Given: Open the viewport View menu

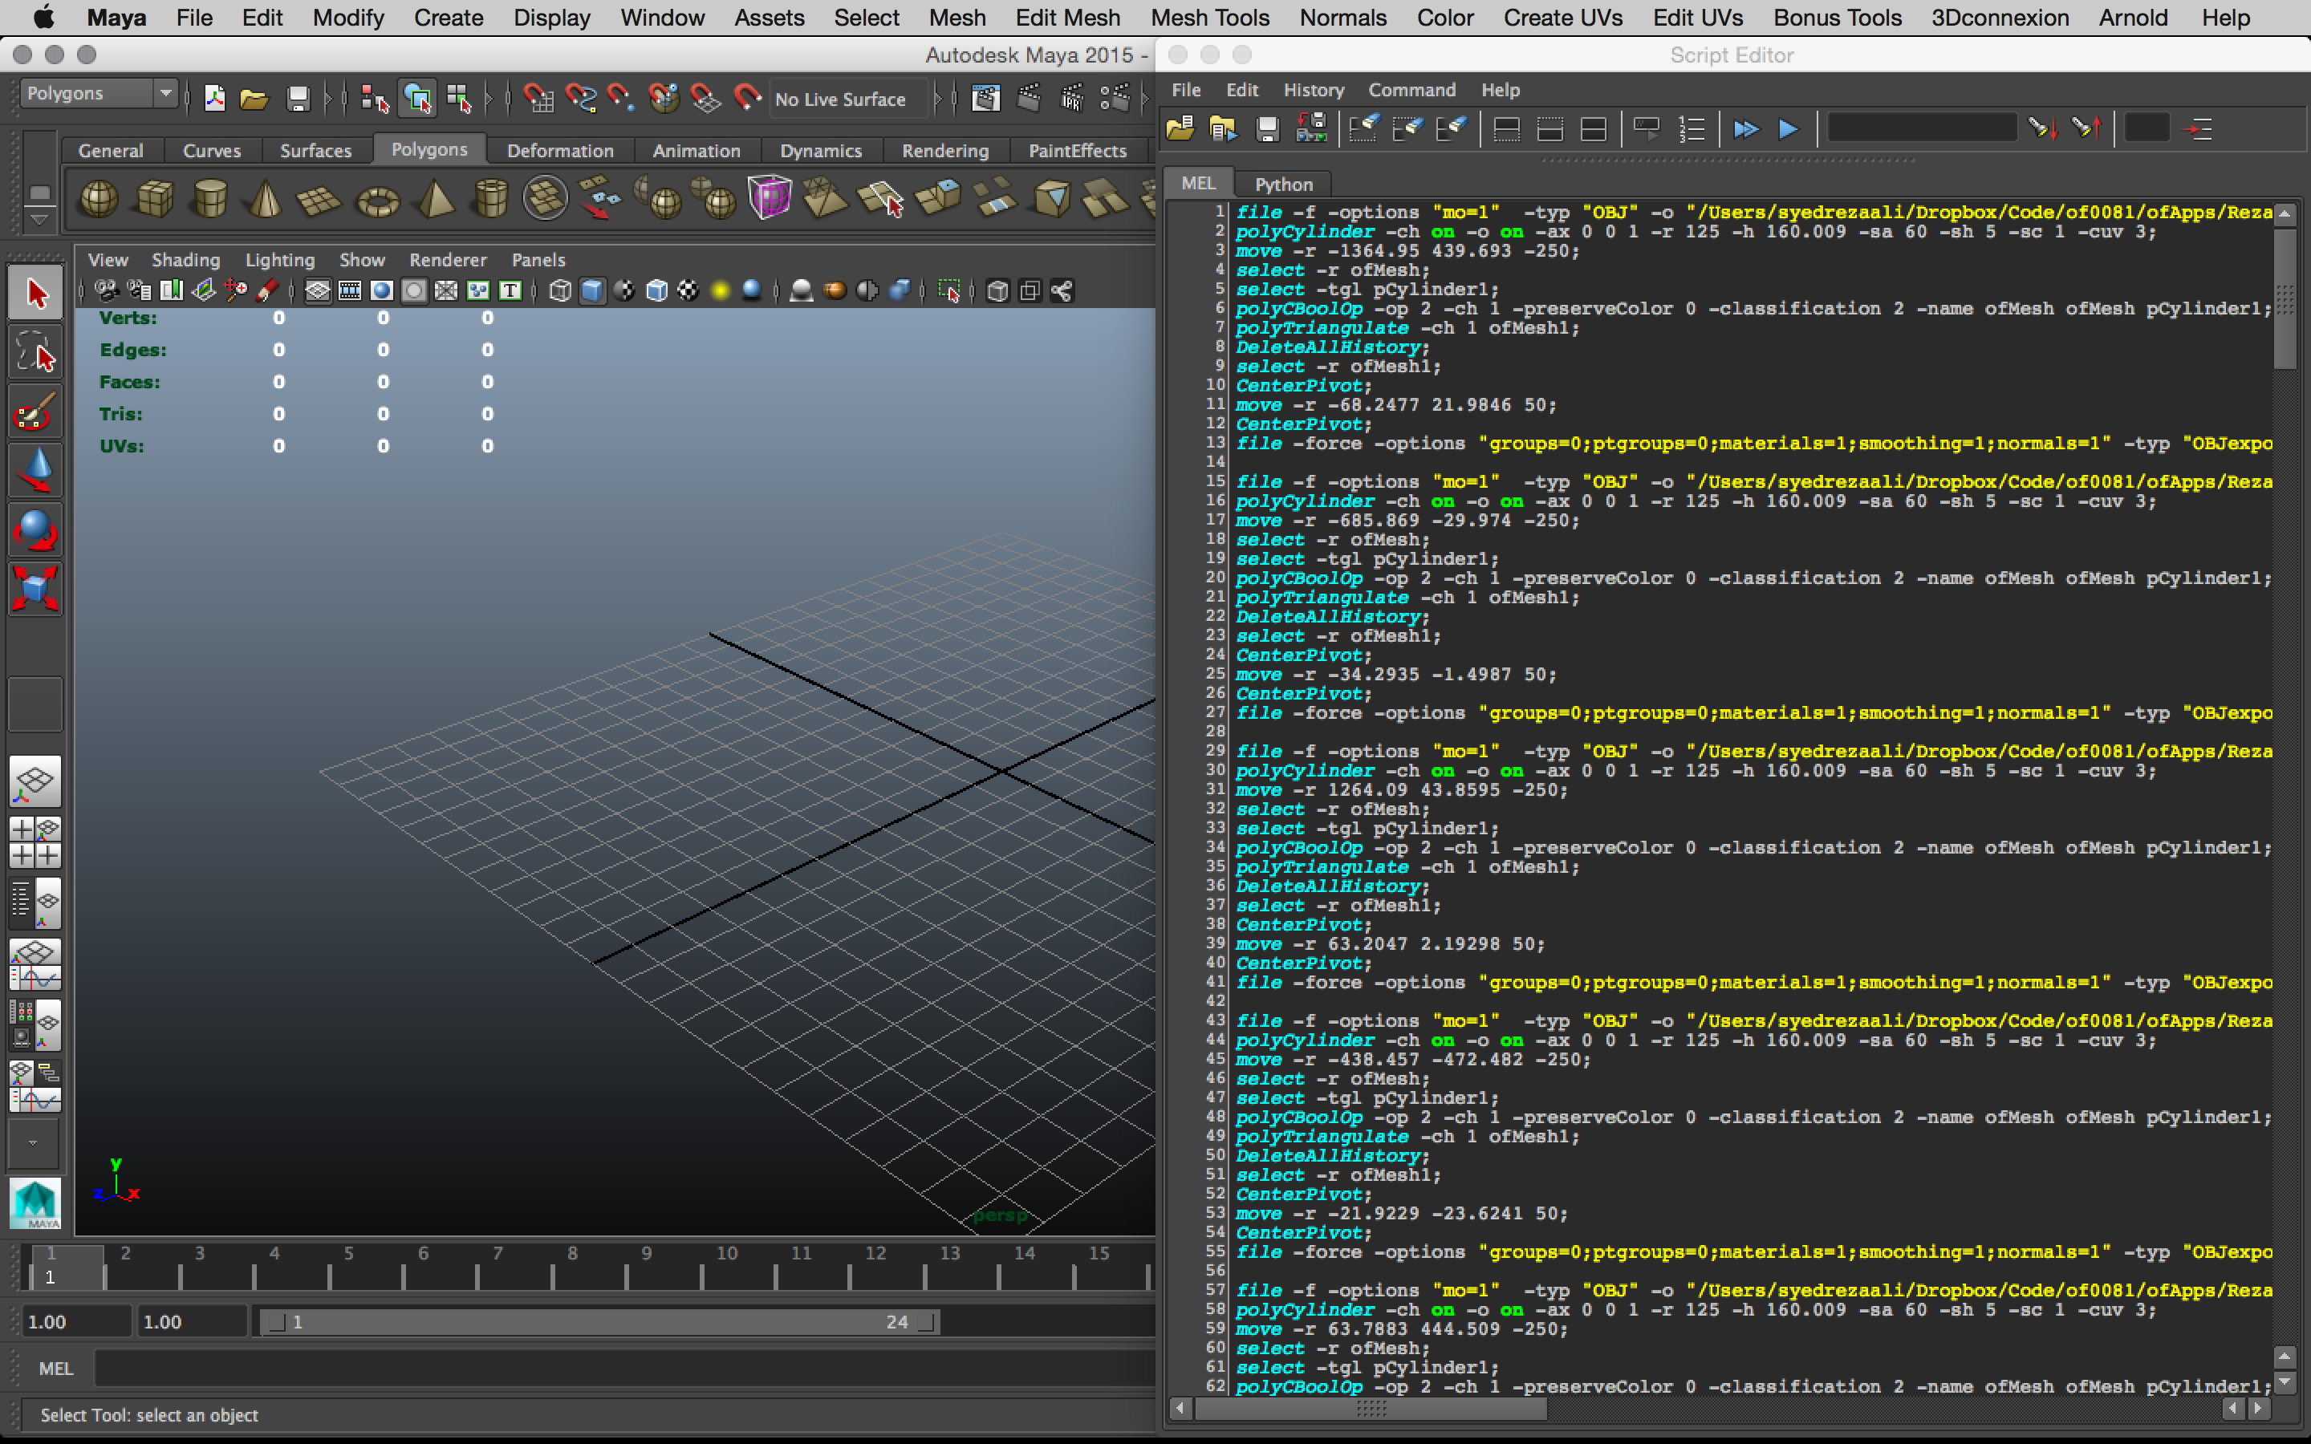Looking at the screenshot, I should tap(108, 260).
